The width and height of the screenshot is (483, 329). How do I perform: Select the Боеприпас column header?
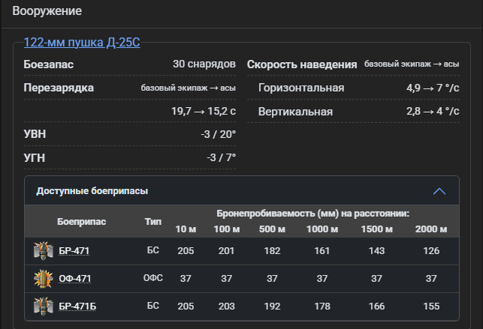coord(82,222)
